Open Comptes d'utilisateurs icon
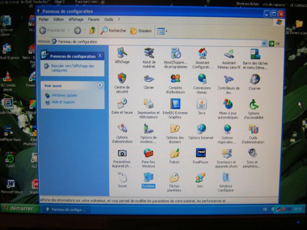The height and width of the screenshot is (230, 307). [175, 79]
